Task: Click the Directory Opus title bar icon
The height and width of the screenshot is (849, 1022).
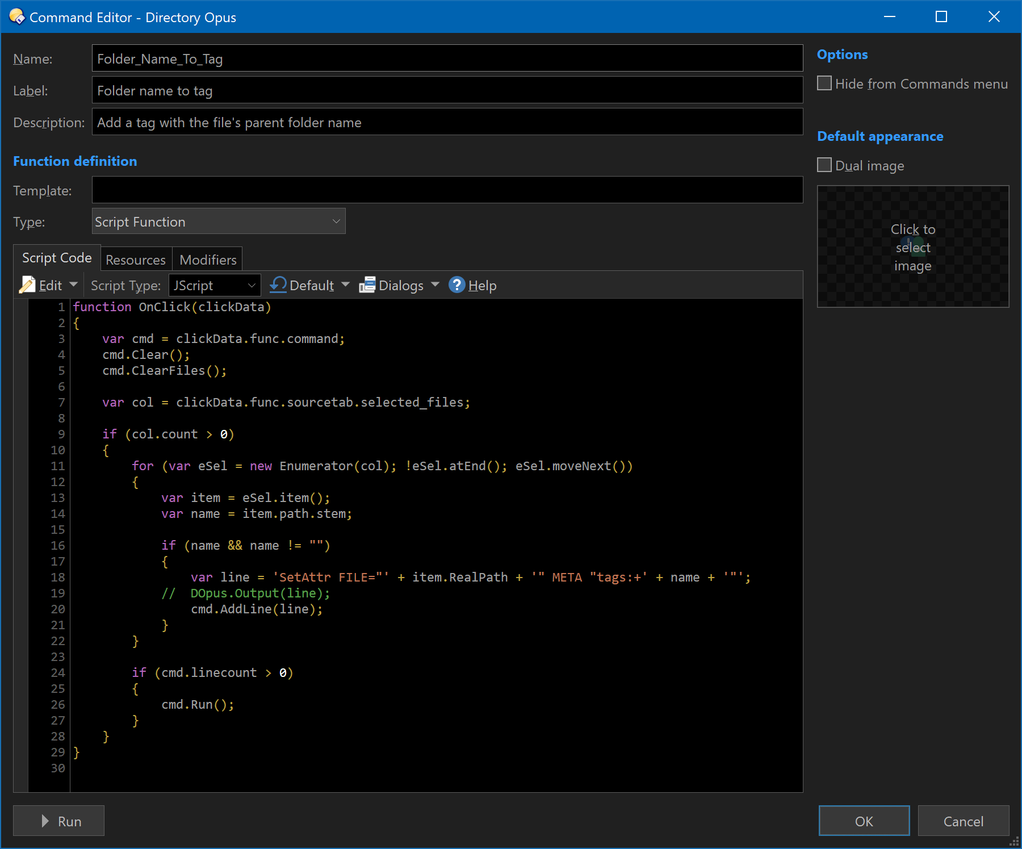Action: (x=17, y=16)
